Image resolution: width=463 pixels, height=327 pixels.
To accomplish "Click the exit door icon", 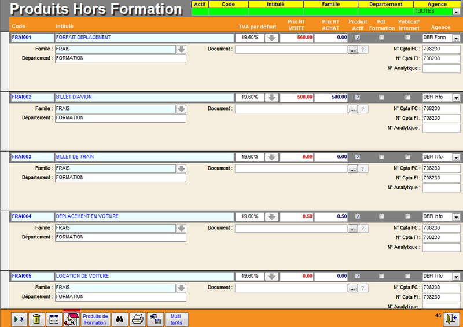I will point(451,319).
